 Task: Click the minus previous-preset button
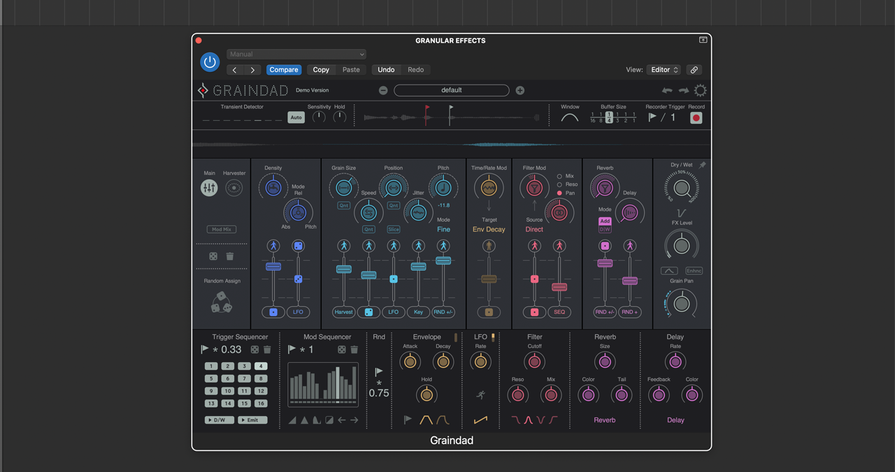coord(383,90)
